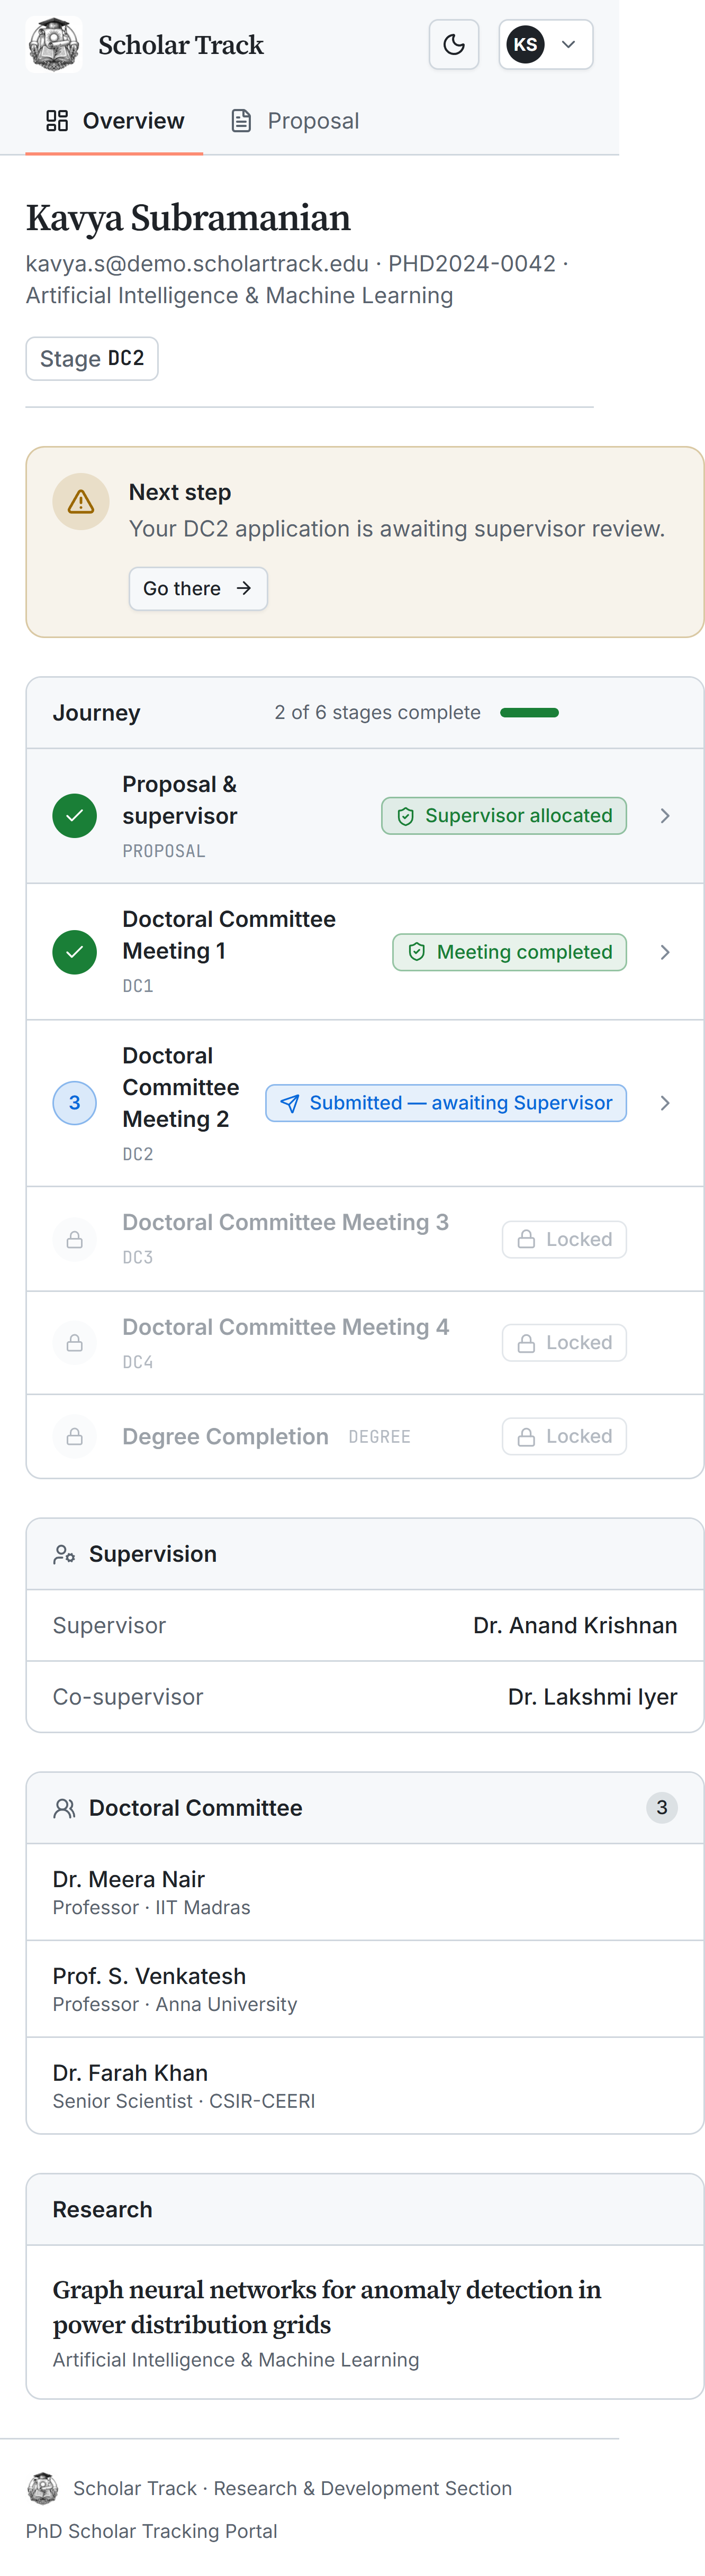The image size is (705, 2576).
Task: Click the Submitted — awaiting Supervisor badge
Action: 446,1103
